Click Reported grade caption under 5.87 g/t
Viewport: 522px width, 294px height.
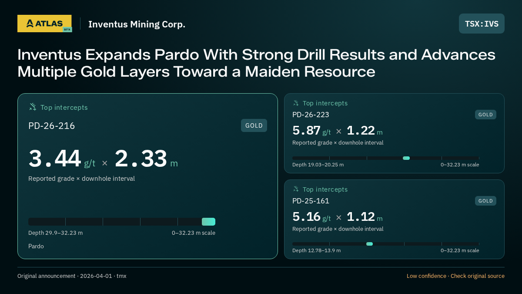pyautogui.click(x=338, y=143)
